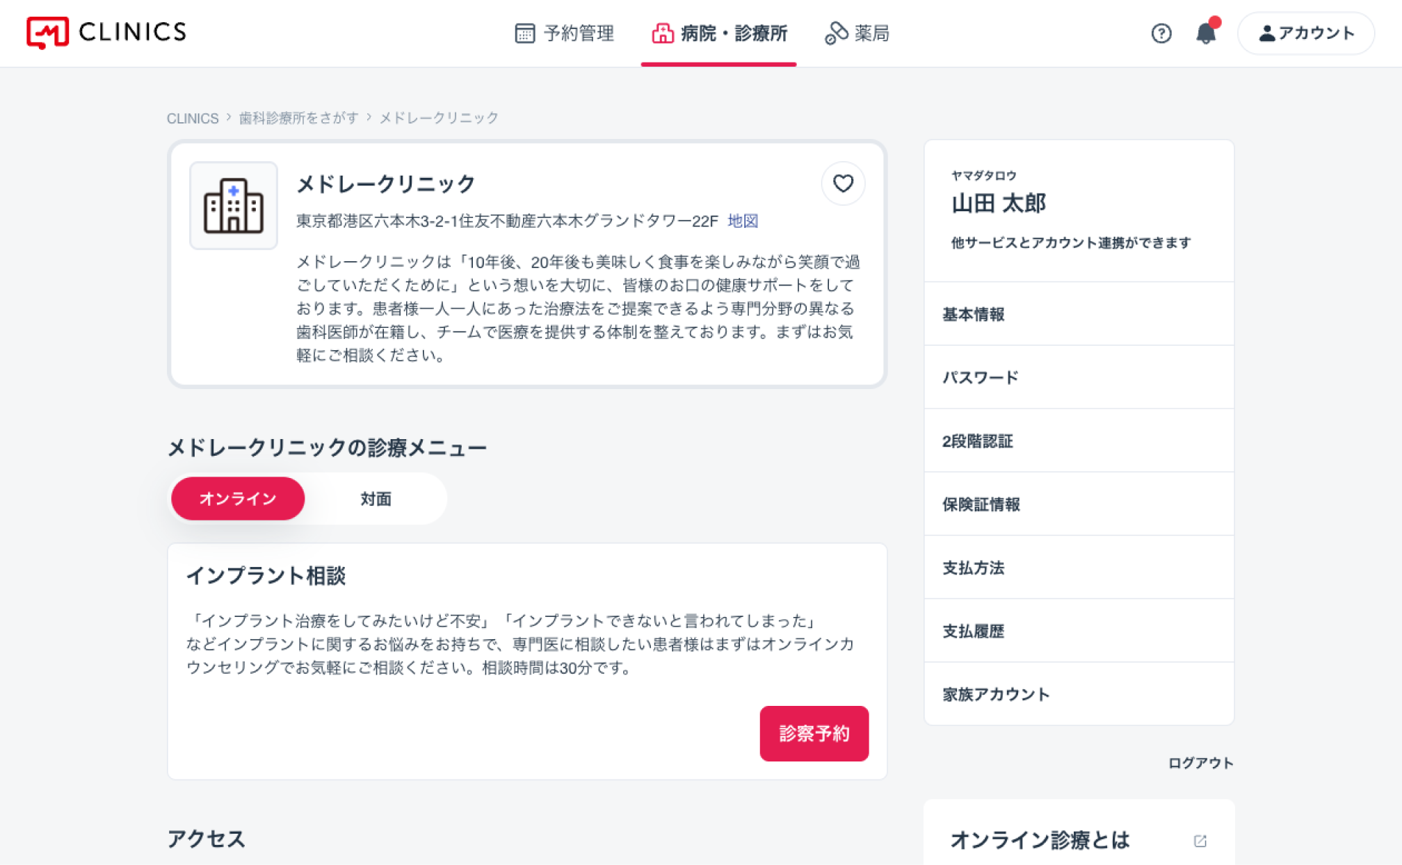The width and height of the screenshot is (1402, 865).
Task: Click メドレークリニック breadcrumb item
Action: coord(439,118)
